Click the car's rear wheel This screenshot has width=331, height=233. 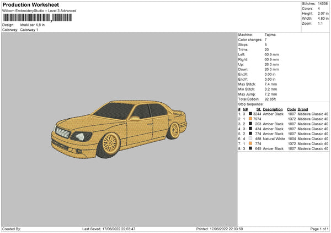[x=175, y=130]
